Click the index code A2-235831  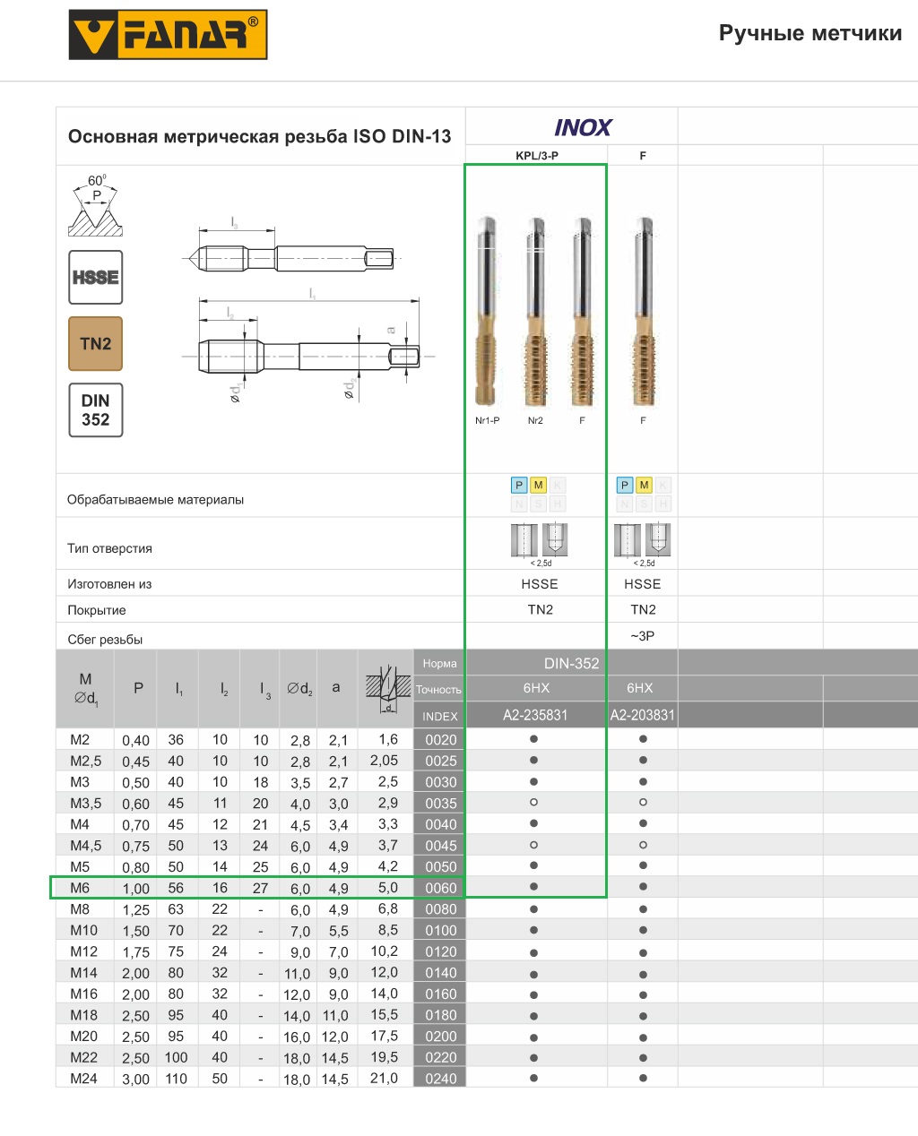[x=535, y=715]
